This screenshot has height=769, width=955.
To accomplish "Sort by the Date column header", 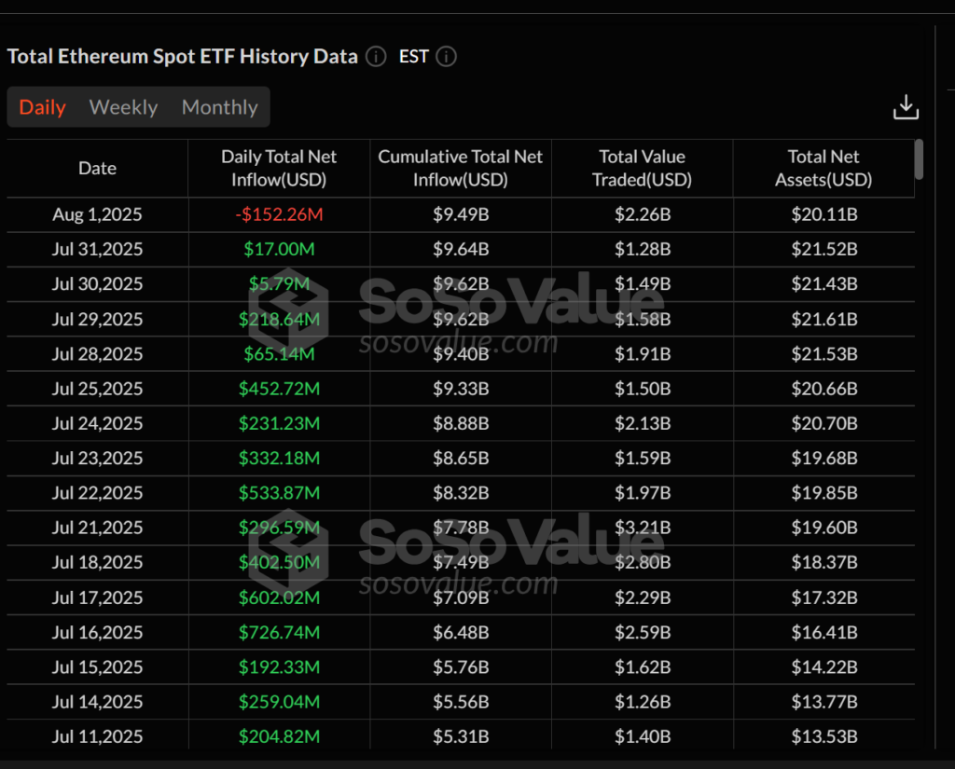I will click(x=97, y=168).
